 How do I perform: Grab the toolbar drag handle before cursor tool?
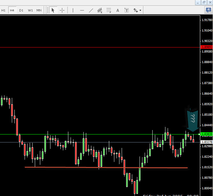[48, 10]
